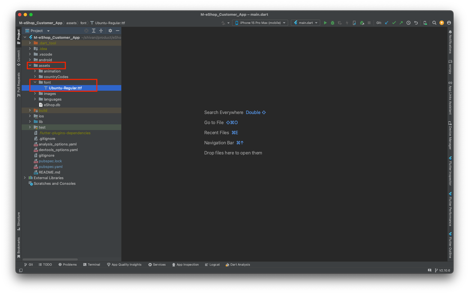Select eShop.db file in assets
Image resolution: width=469 pixels, height=294 pixels.
52,105
